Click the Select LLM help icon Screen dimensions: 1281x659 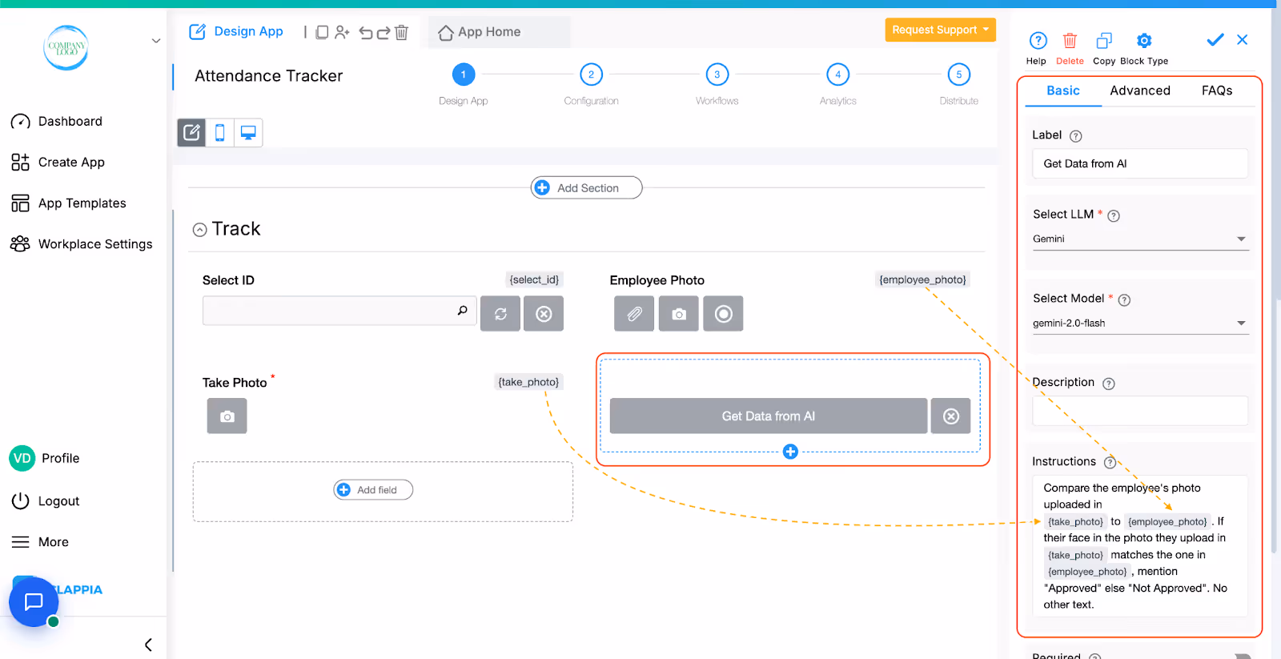[1114, 215]
